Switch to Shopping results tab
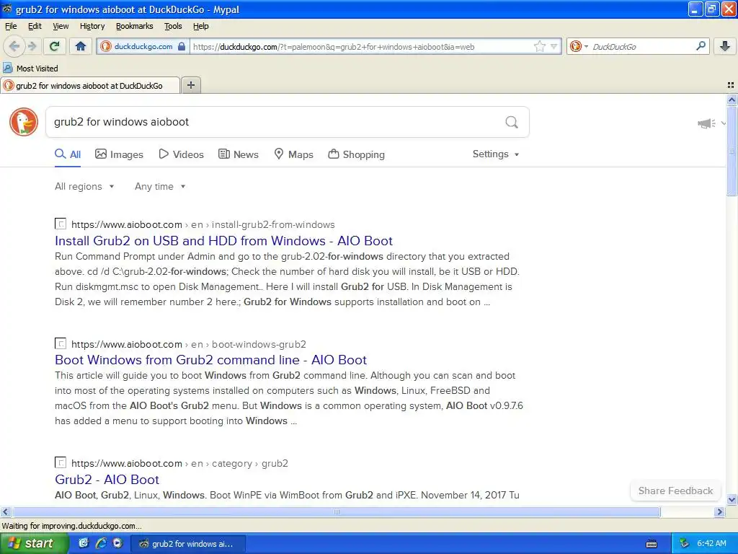Image resolution: width=738 pixels, height=554 pixels. point(356,154)
